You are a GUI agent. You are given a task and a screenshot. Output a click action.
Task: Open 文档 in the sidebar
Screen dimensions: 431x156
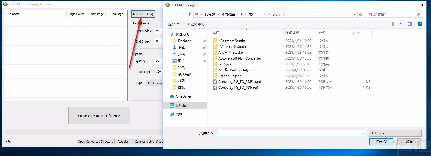(181, 54)
